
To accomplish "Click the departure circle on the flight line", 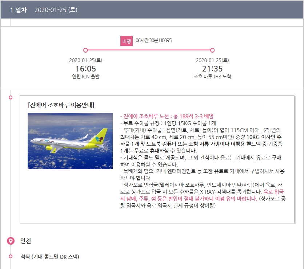I will [x=85, y=50].
